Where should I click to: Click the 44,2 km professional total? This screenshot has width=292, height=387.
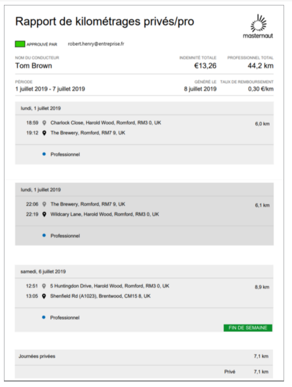(x=260, y=65)
